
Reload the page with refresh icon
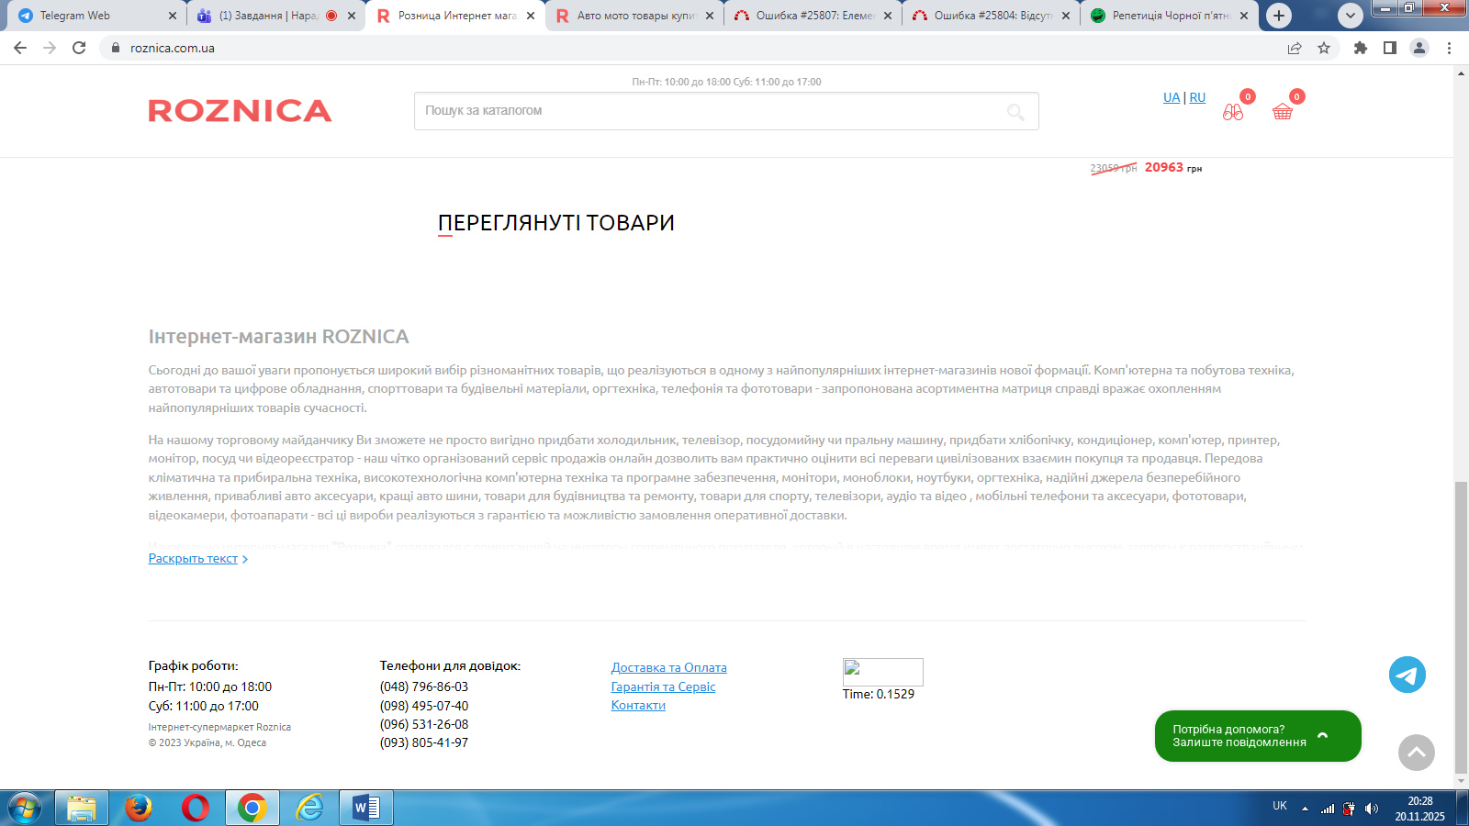[79, 48]
